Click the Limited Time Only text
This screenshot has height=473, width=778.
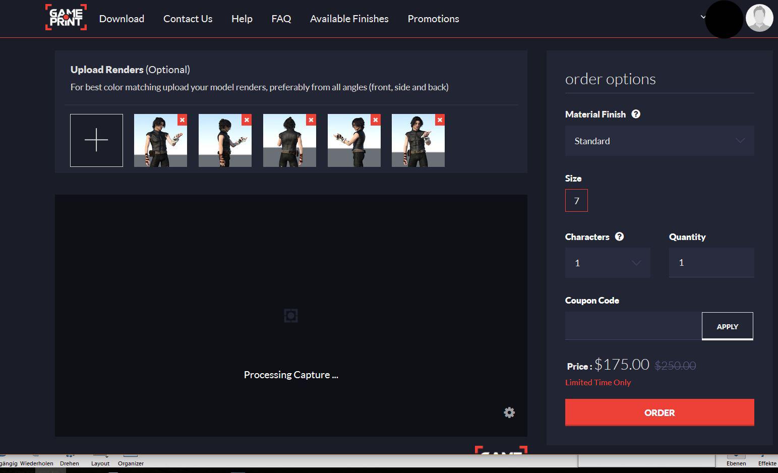tap(598, 382)
